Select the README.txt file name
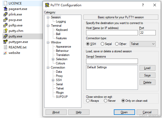The image size is (162, 118). (18, 47)
